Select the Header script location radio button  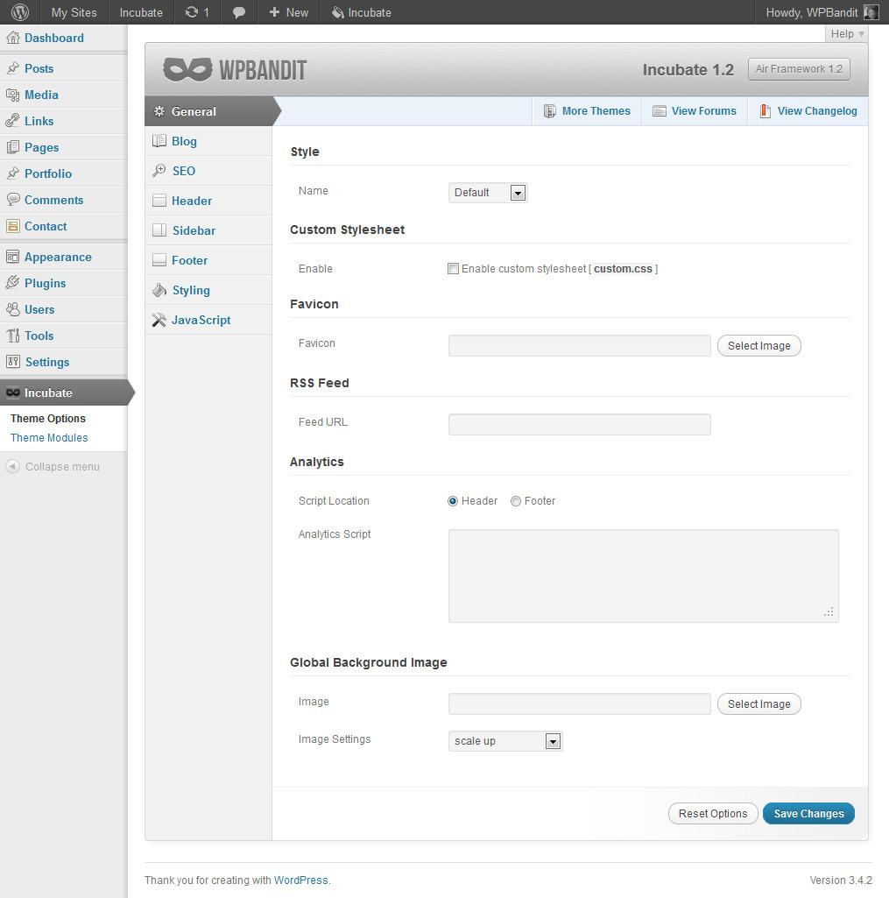[453, 501]
